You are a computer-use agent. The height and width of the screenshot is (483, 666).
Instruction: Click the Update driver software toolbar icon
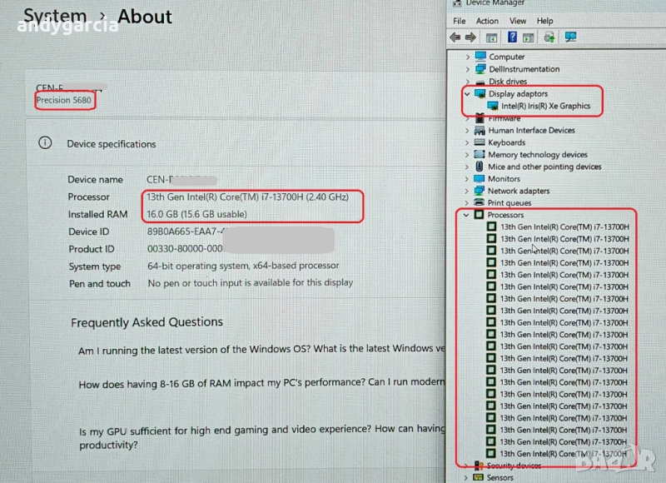[x=549, y=37]
